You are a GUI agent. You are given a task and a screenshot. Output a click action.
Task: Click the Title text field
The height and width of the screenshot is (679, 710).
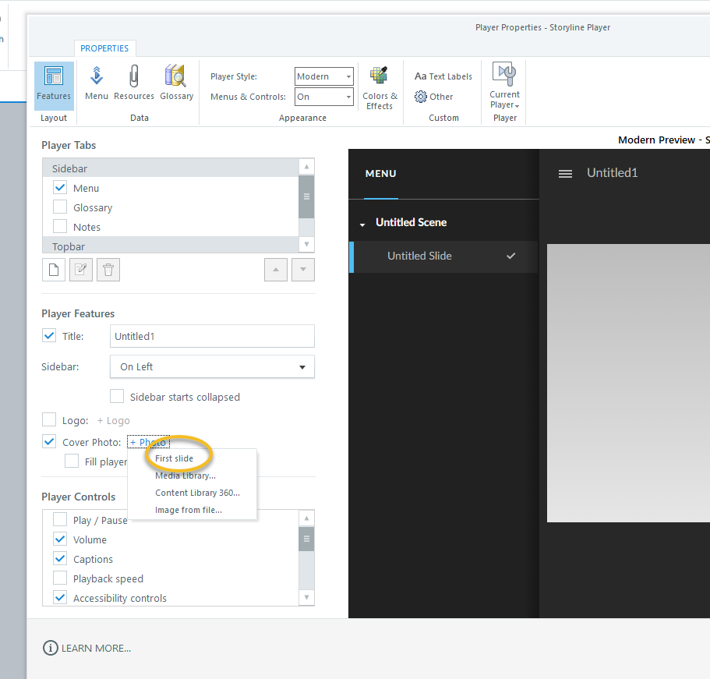pos(212,336)
